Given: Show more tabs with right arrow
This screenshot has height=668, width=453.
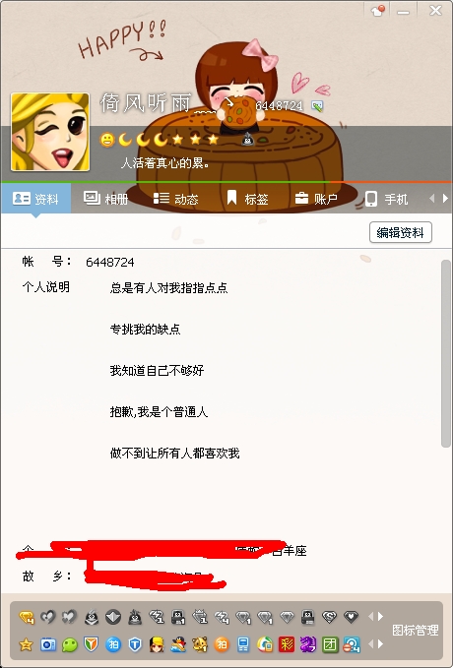Looking at the screenshot, I should [445, 198].
